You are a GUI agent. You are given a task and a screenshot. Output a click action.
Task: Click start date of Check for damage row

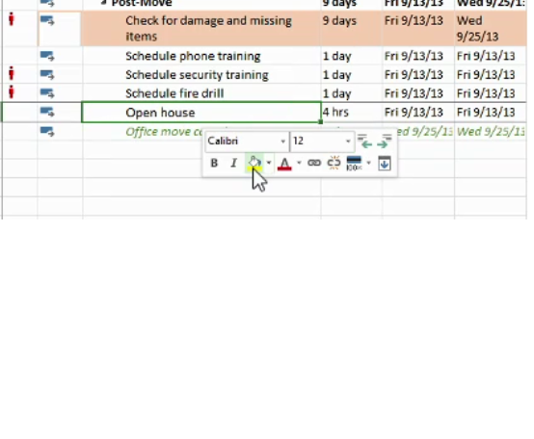[414, 21]
